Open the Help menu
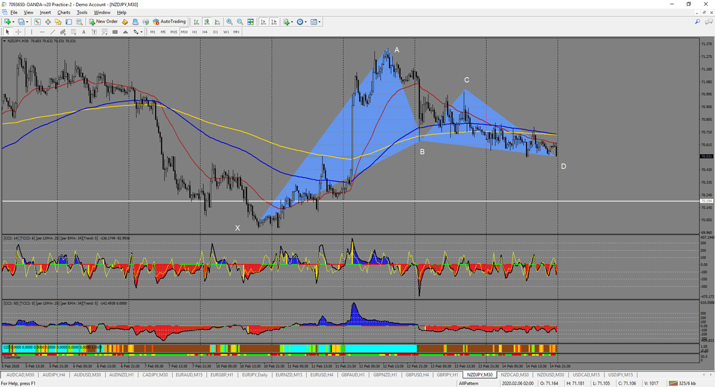This screenshot has width=715, height=387. (122, 12)
